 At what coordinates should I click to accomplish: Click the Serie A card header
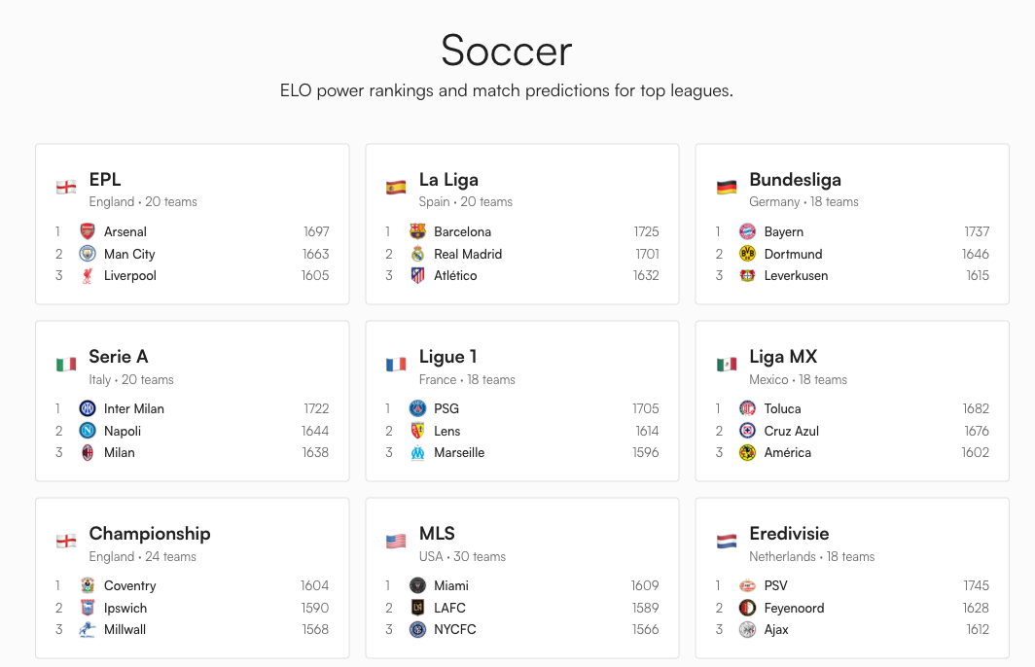[118, 356]
